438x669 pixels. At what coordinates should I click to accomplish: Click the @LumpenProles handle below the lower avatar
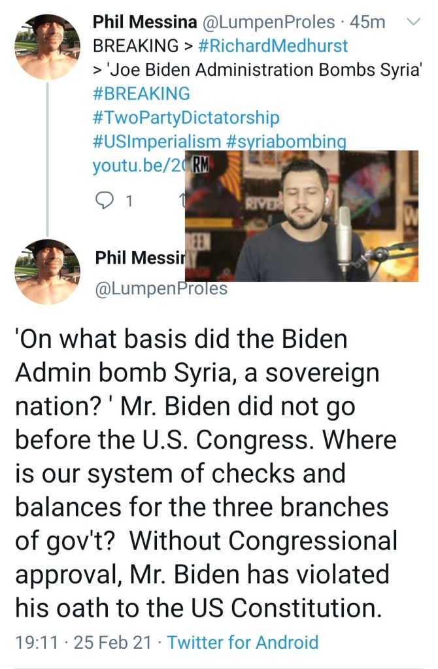[161, 288]
